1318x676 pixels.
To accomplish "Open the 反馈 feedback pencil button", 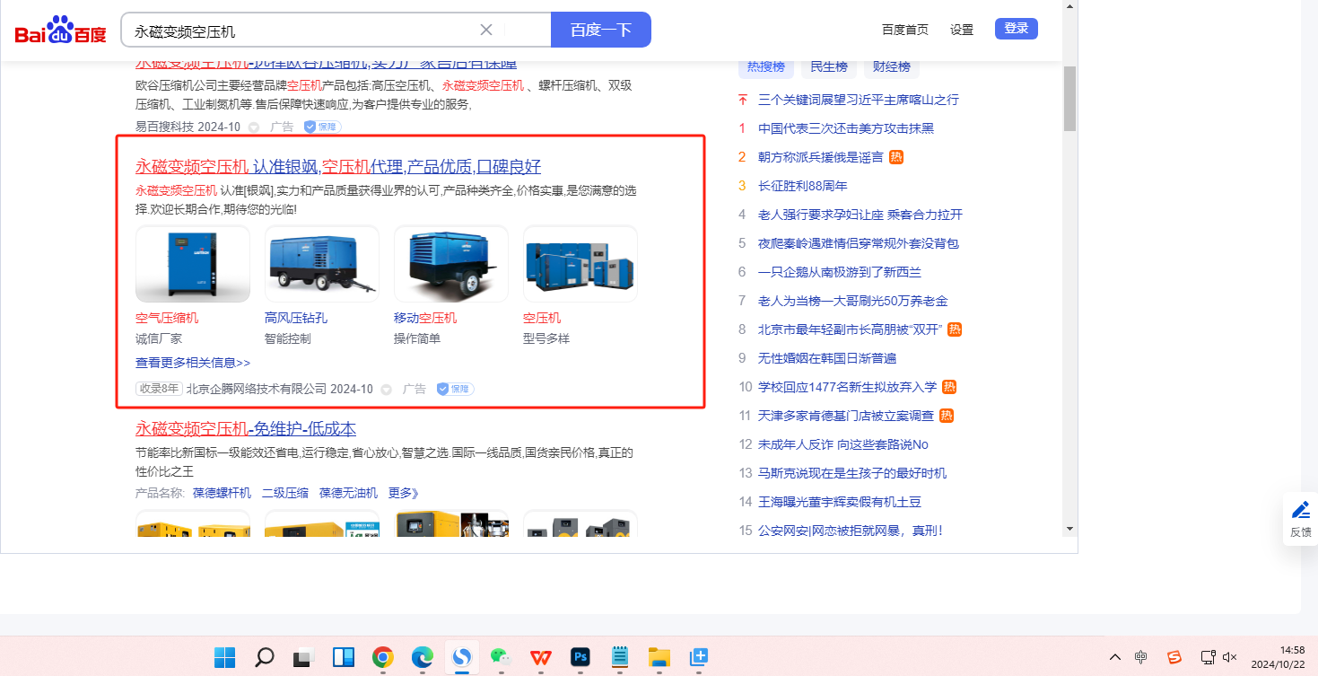I will click(x=1300, y=519).
